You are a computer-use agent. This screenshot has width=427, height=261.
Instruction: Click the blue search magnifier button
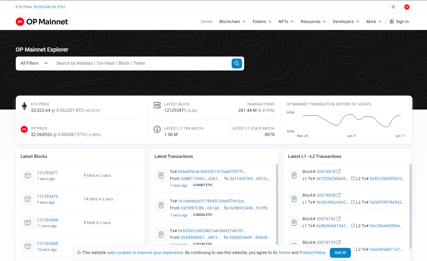pos(237,63)
